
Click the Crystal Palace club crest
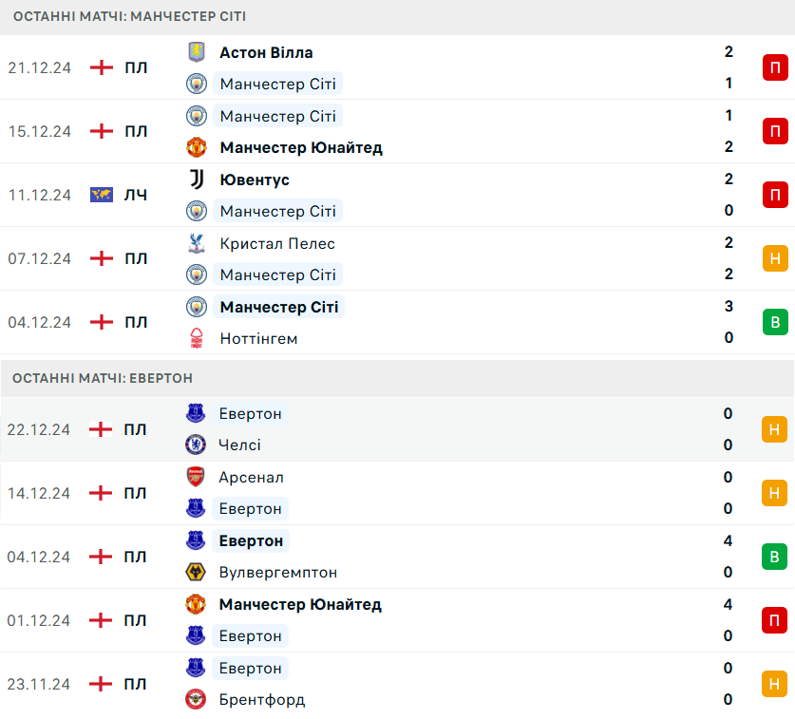[x=197, y=243]
